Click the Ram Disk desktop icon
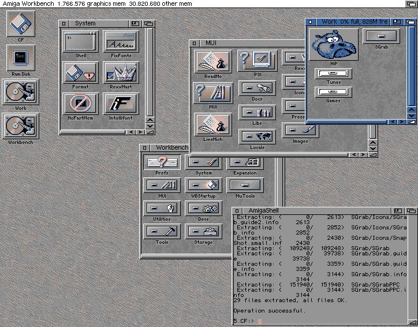The image size is (418, 327). click(20, 58)
